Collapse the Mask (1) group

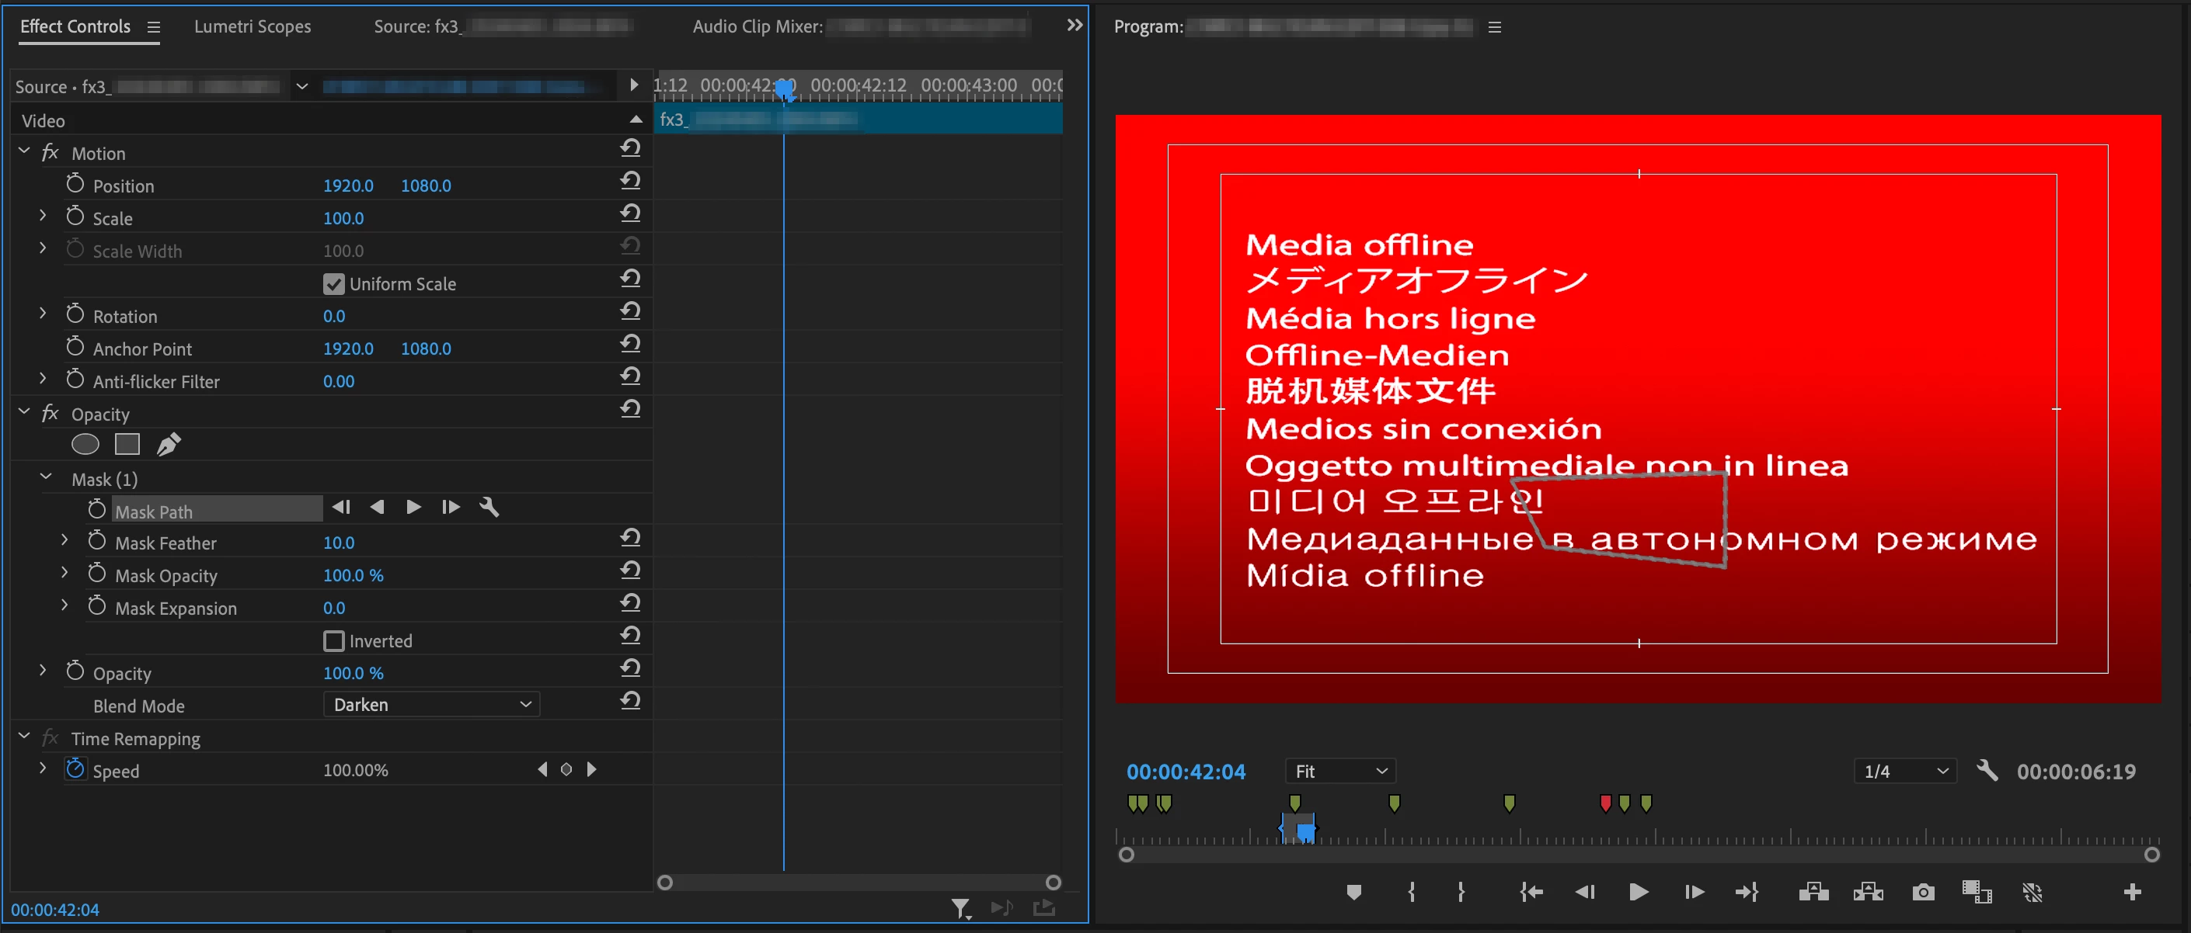pos(46,478)
